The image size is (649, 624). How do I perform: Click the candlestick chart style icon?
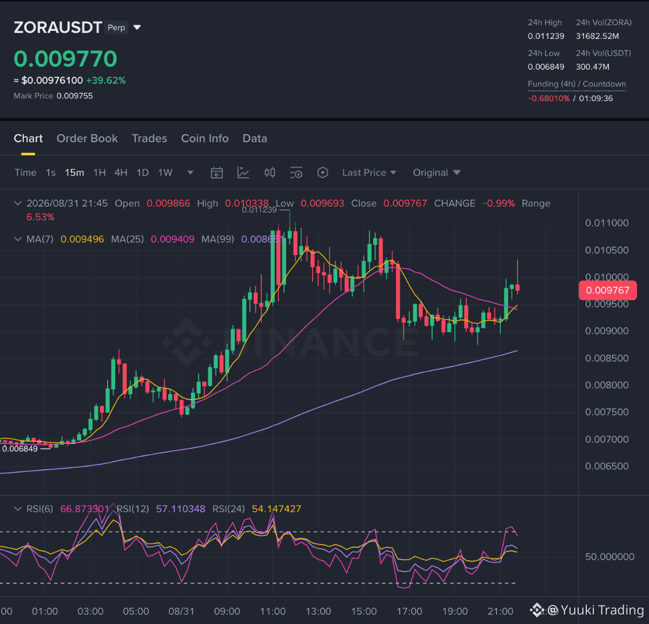click(270, 172)
